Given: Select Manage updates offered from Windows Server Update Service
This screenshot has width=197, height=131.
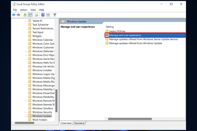Looking at the screenshot, I should pos(143,39).
